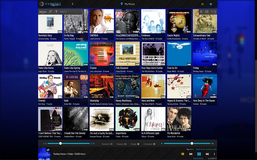This screenshot has width=257, height=160.
Task: Click the loud speaker icon
Action: (213, 144)
